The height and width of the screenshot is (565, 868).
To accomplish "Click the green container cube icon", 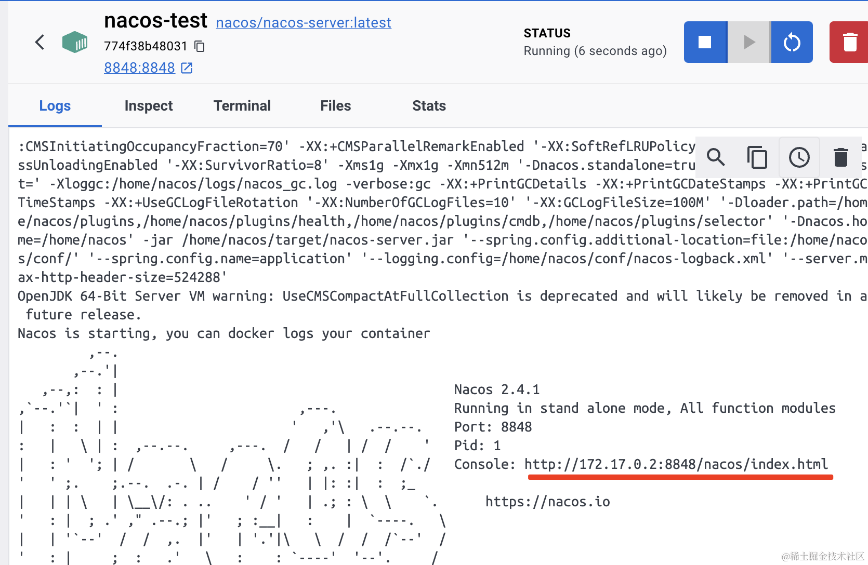I will 75,42.
